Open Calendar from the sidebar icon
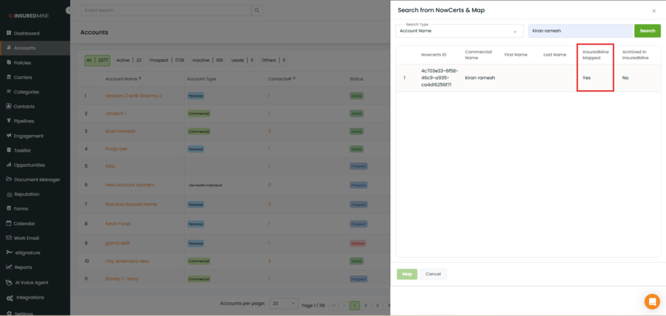Image resolution: width=666 pixels, height=316 pixels. tap(8, 223)
